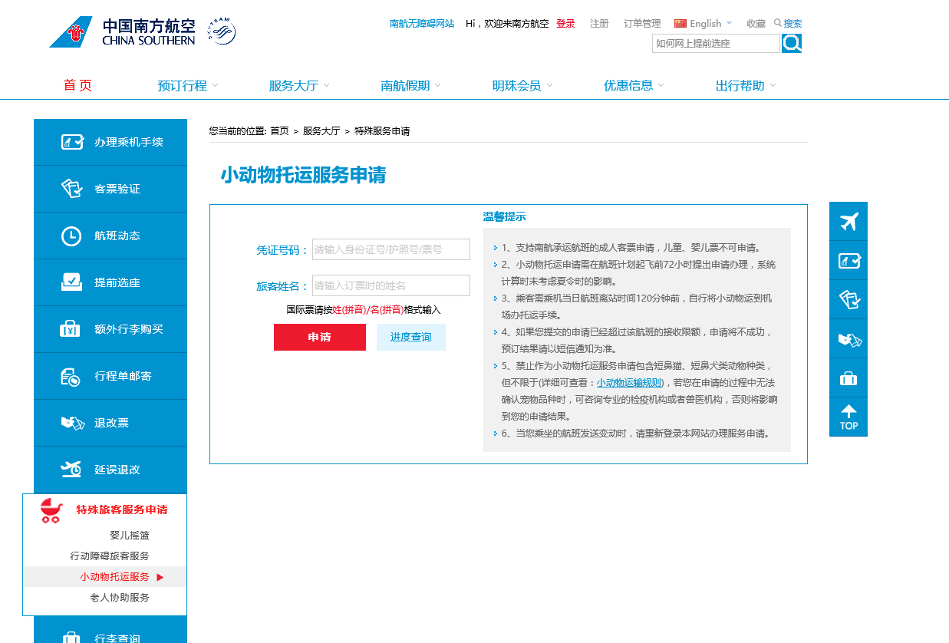This screenshot has width=949, height=643.
Task: Click the luggage icon in right floating bar
Action: pos(848,378)
